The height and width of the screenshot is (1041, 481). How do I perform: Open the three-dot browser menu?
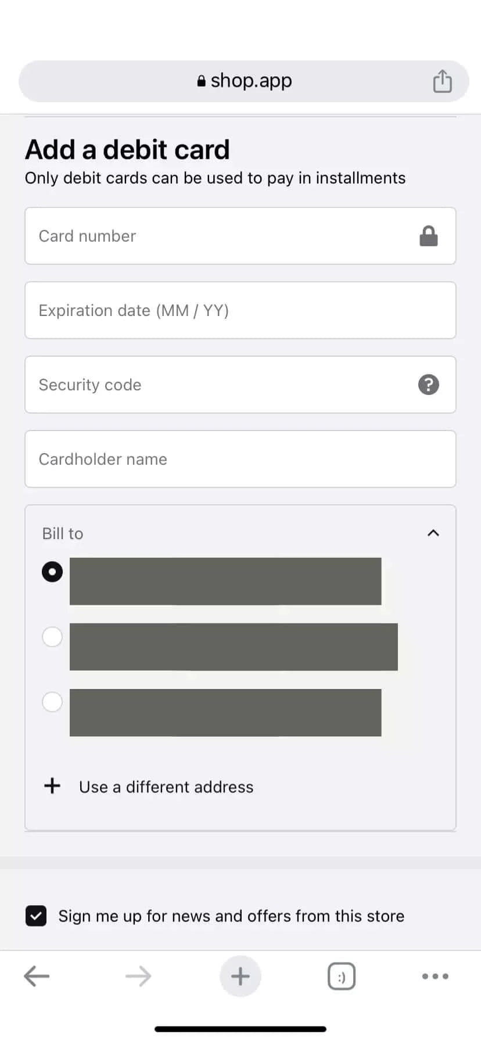(435, 977)
